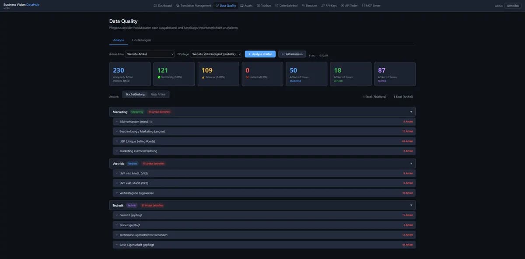Click the '50 Artikel betroffen' badge
The image size is (525, 259).
159,112
